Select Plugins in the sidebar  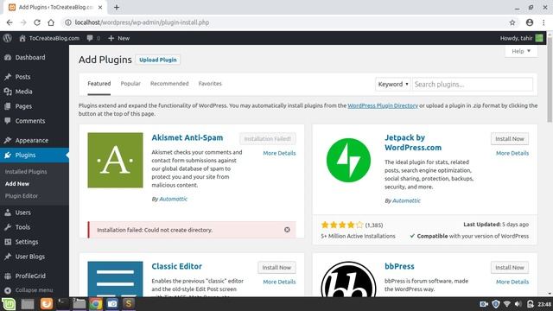click(x=25, y=155)
